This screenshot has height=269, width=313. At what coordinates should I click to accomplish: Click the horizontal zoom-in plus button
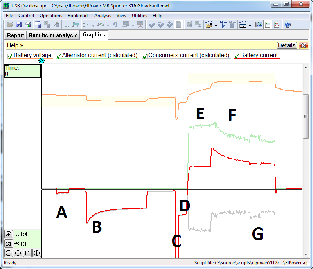click(x=37, y=253)
